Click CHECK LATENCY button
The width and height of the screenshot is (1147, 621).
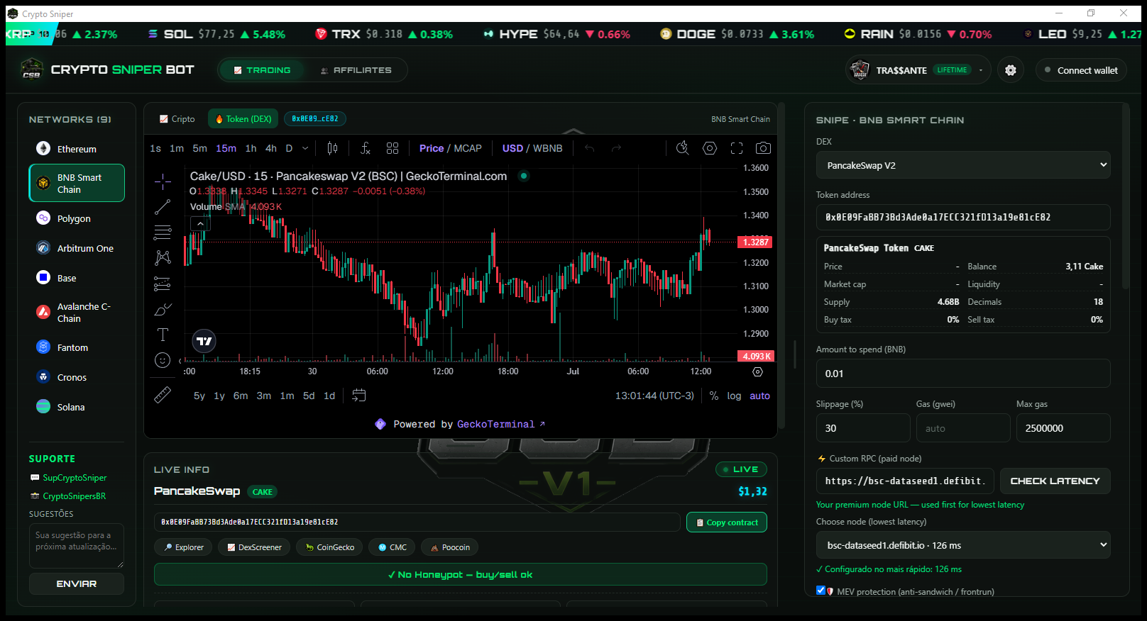click(1055, 481)
